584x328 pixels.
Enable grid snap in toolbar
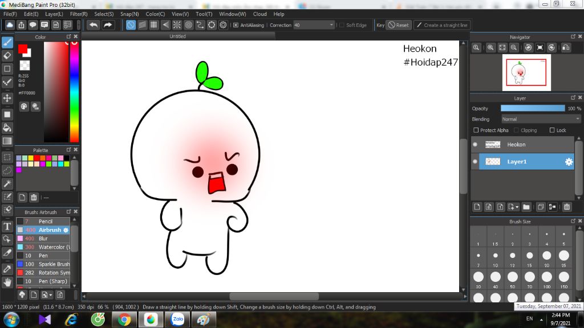coord(154,25)
